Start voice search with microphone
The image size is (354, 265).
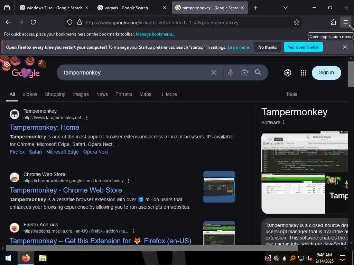[230, 72]
